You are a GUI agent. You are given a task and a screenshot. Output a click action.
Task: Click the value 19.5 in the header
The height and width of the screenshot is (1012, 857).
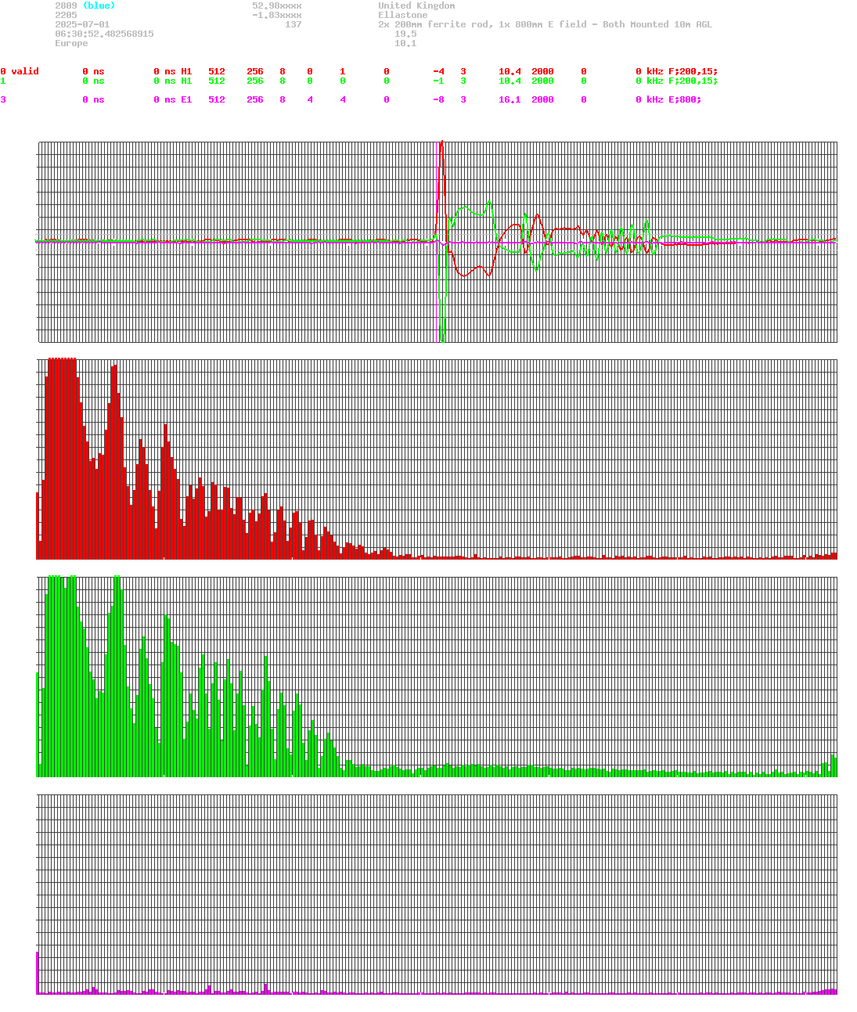pos(405,34)
